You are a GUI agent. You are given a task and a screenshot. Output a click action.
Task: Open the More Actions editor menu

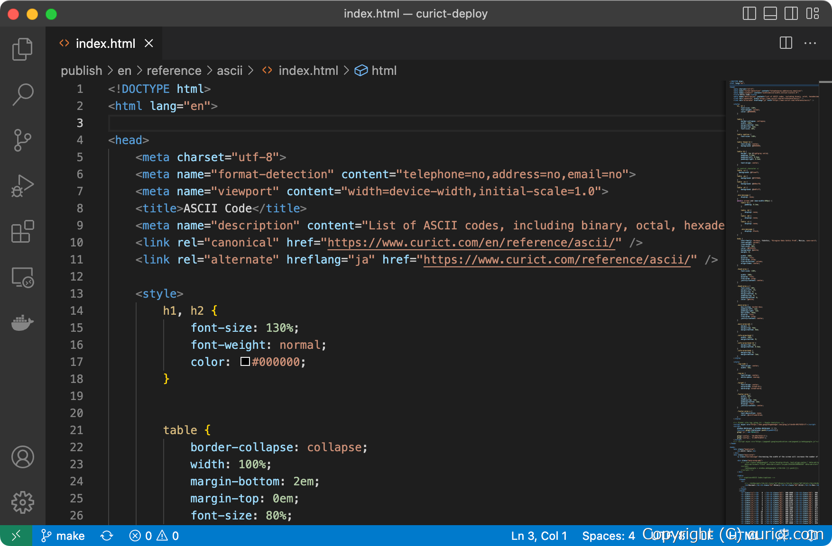(x=809, y=43)
